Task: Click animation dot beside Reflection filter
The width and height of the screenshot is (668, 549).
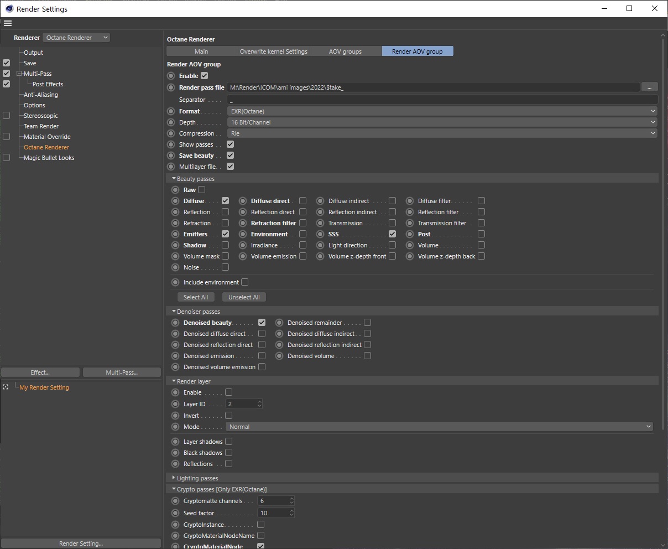Action: pyautogui.click(x=410, y=212)
